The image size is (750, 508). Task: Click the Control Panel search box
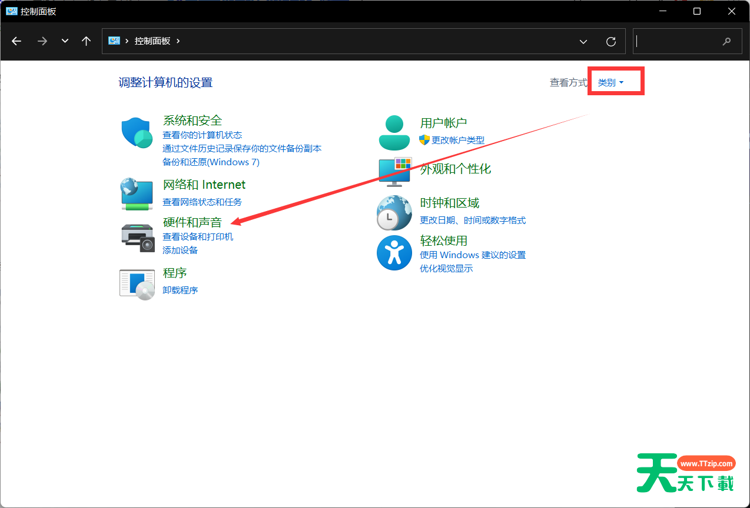point(677,41)
